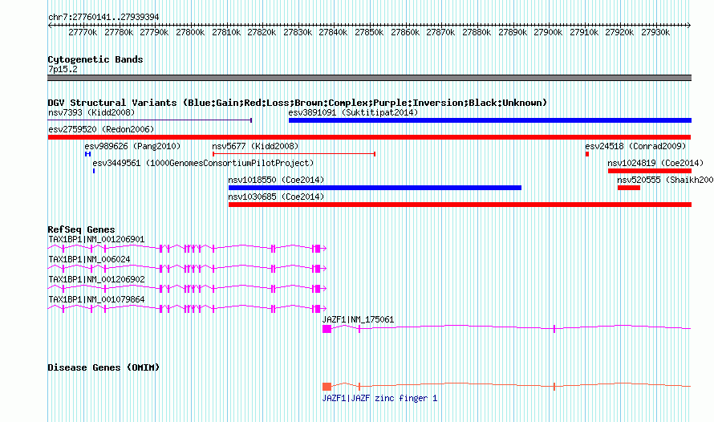Select the esv989626 (Pang2010) label

[132, 147]
